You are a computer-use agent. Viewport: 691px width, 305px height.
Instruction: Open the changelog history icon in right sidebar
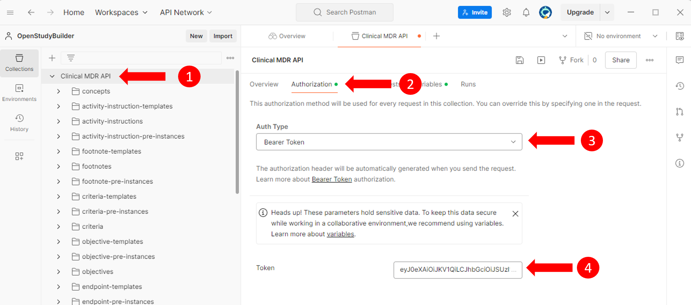pos(680,86)
